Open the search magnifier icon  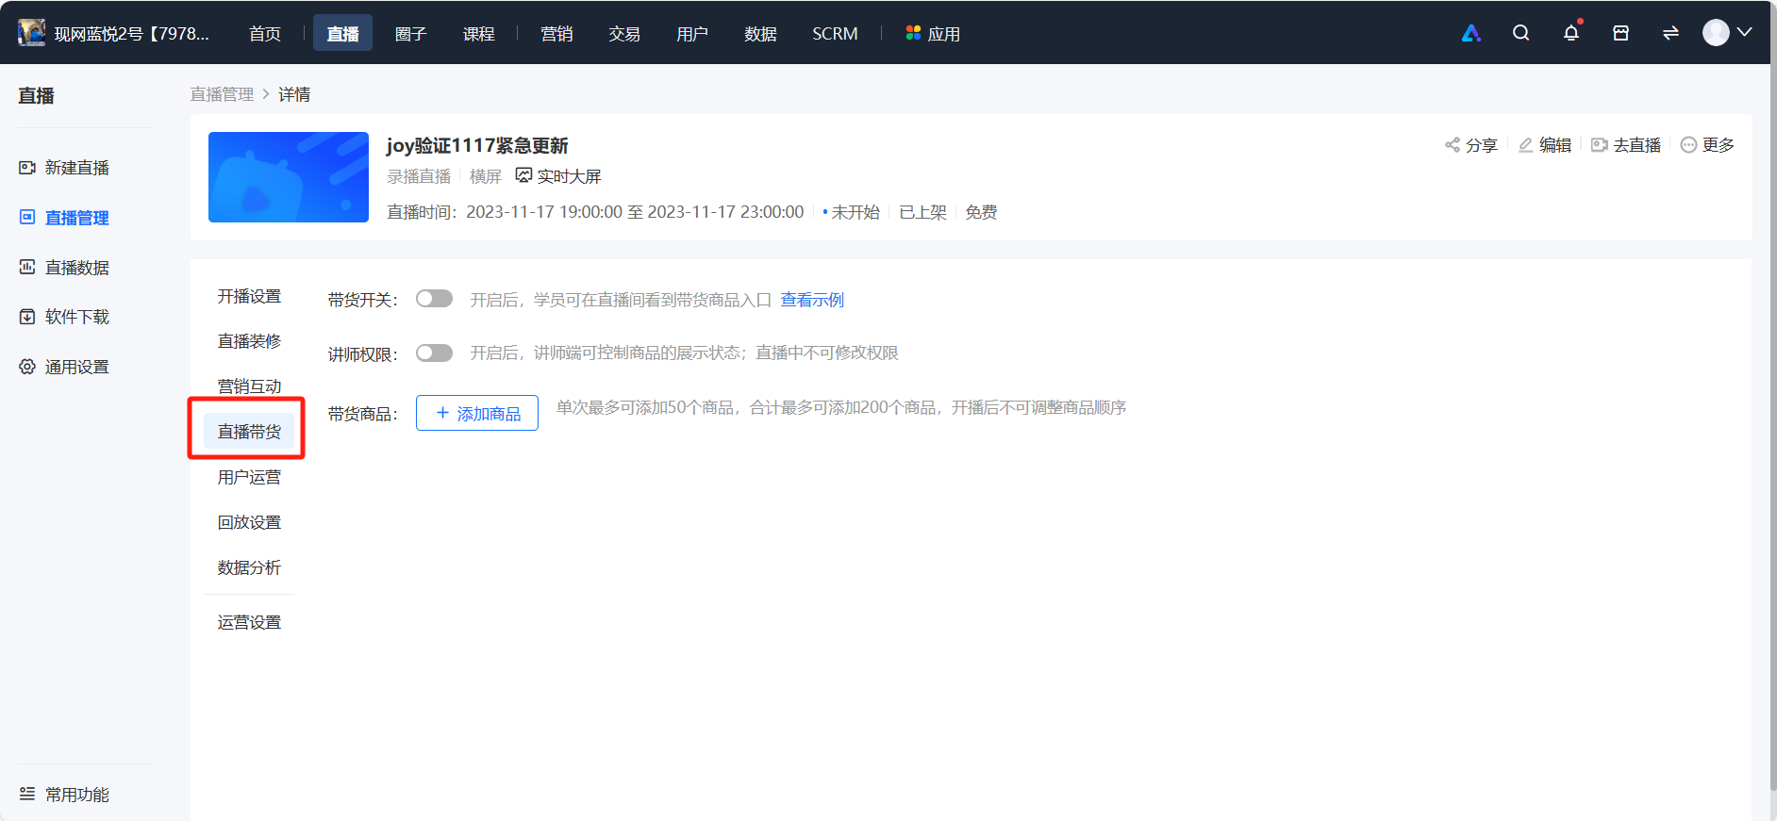[x=1520, y=33]
